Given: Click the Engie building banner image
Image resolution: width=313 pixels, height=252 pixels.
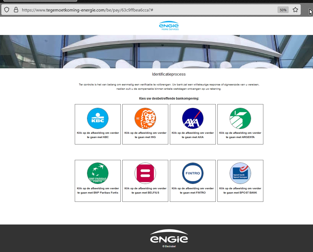Looking at the screenshot, I should click(x=156, y=52).
